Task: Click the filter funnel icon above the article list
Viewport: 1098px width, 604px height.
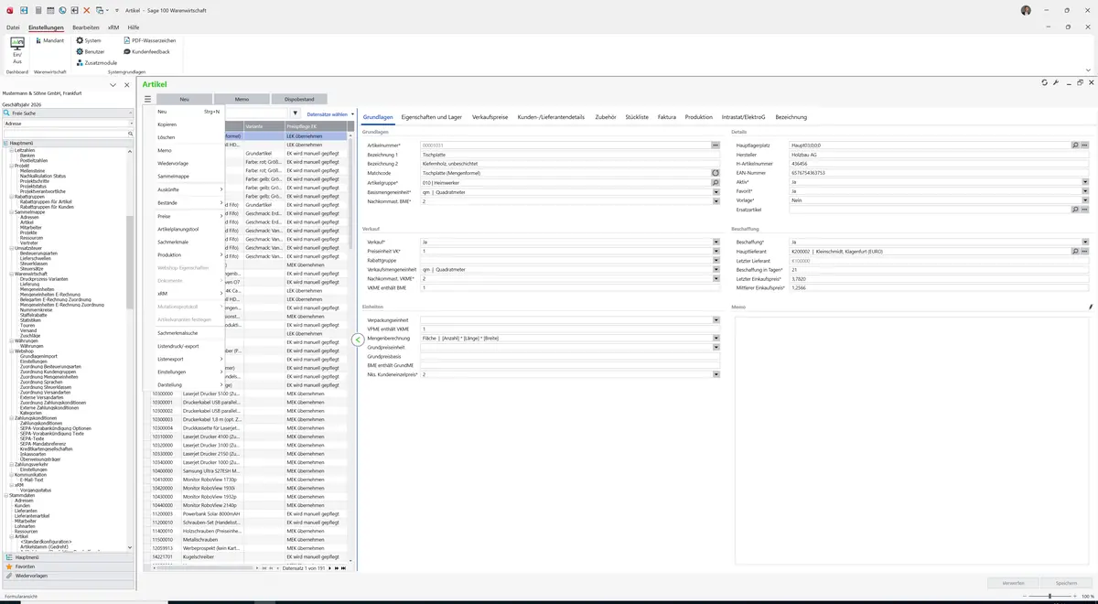Action: [x=296, y=113]
